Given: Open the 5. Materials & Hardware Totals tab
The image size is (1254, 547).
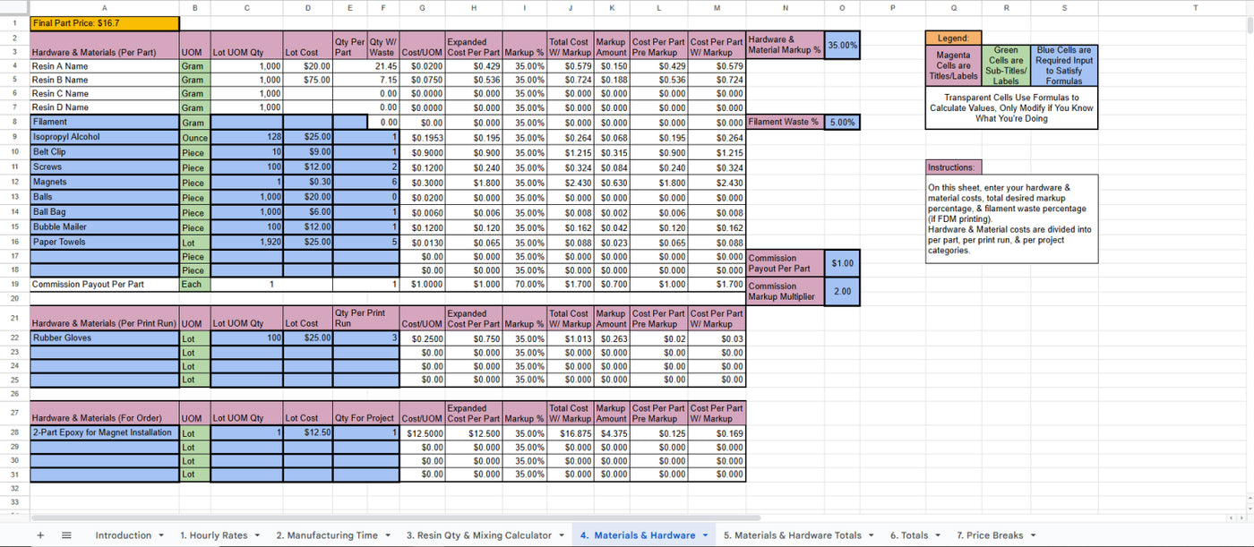Looking at the screenshot, I should tap(792, 535).
